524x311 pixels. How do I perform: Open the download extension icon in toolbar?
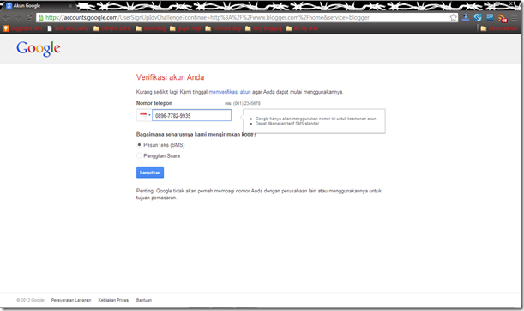coord(465,17)
